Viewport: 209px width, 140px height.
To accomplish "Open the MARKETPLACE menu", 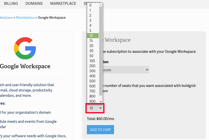I will [63, 4].
